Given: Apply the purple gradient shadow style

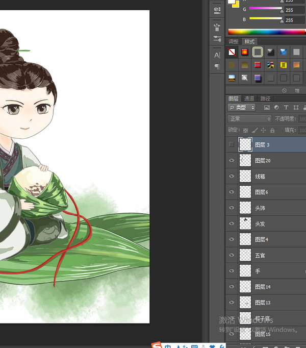Looking at the screenshot, I should [x=258, y=78].
